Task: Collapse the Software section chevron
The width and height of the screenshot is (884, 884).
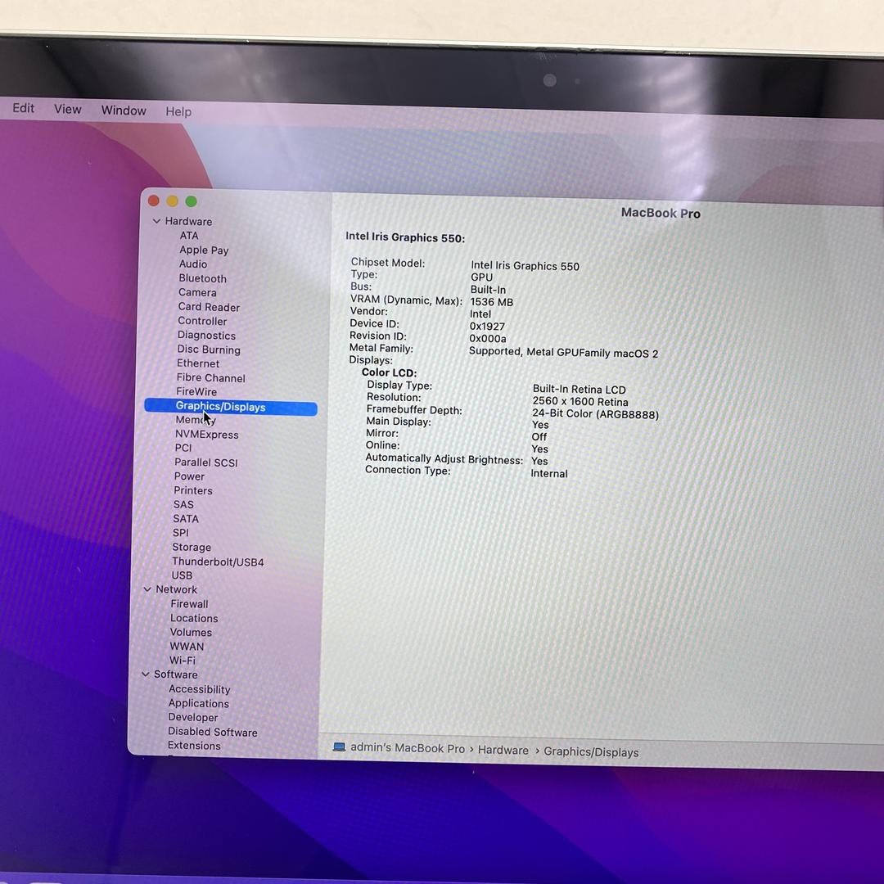Action: [146, 674]
